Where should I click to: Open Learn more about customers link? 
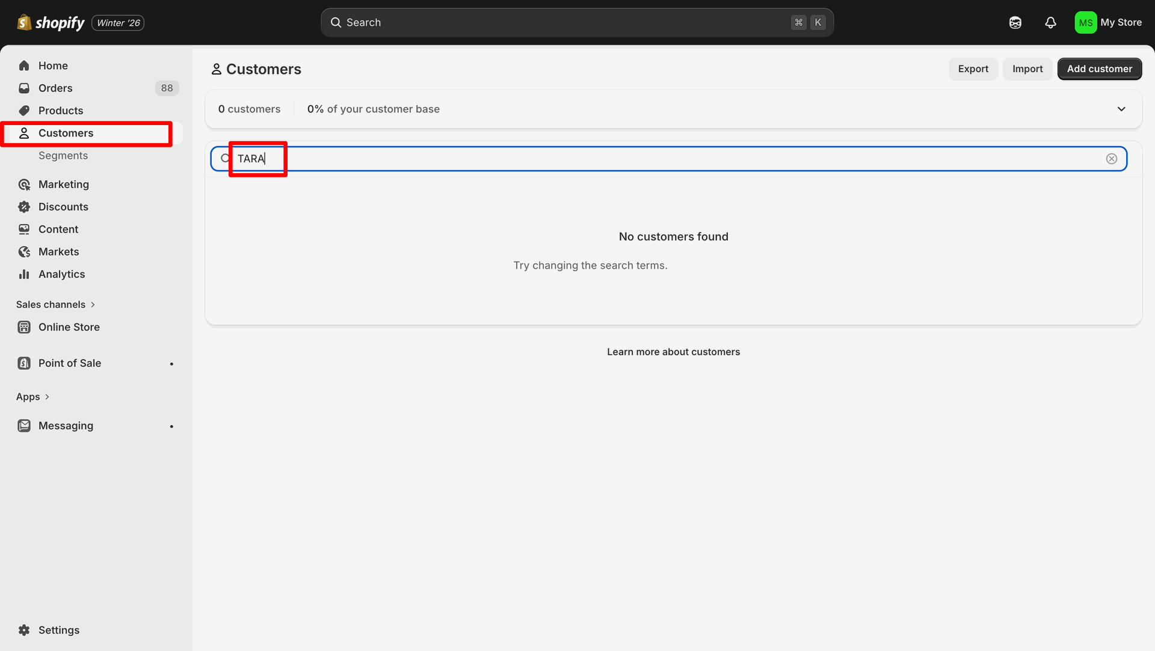click(x=673, y=352)
